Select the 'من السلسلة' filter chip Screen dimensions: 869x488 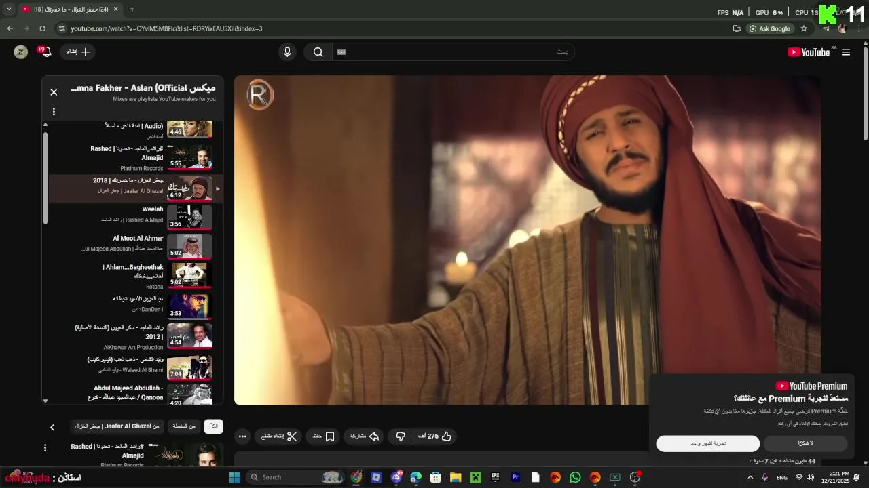click(x=184, y=426)
